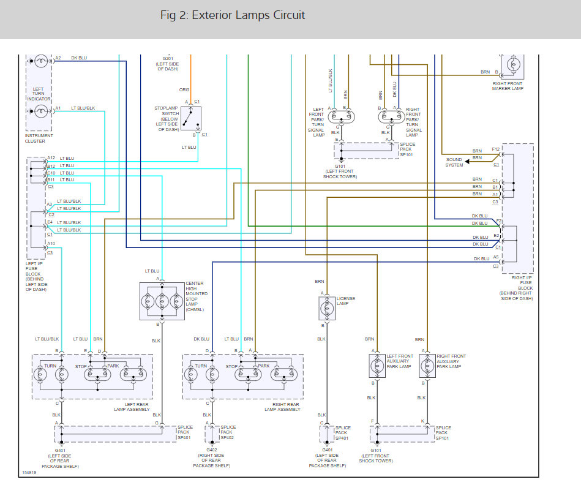Click the 'LEFT TURN INDICATOR' label

tap(39, 94)
